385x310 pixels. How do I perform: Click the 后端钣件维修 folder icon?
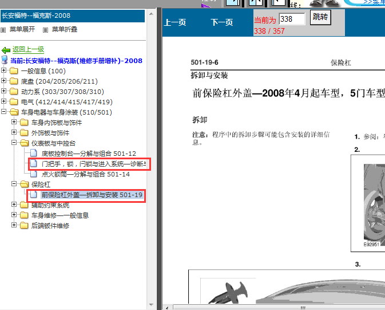[x=24, y=226]
